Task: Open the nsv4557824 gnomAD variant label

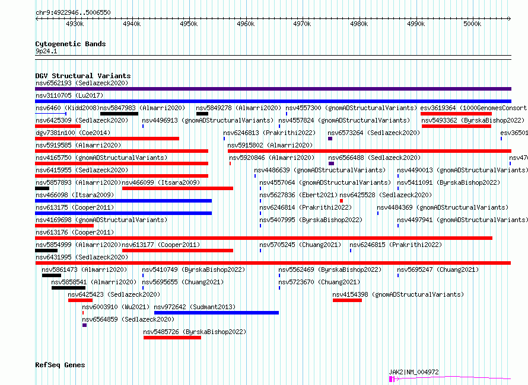Action: [x=344, y=120]
